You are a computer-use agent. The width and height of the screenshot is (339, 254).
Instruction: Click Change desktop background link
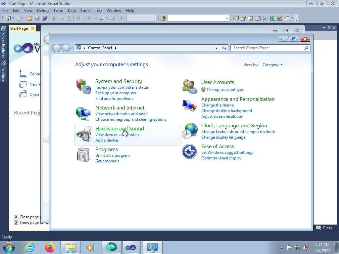226,111
